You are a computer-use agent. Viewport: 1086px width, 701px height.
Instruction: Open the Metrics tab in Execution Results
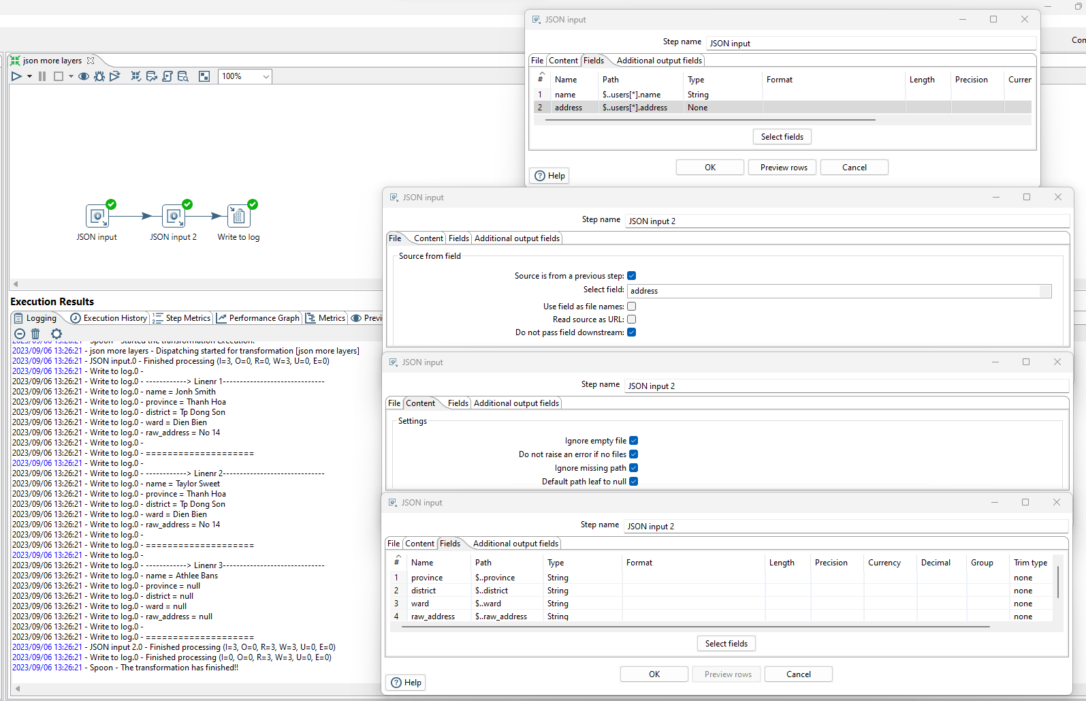point(325,318)
